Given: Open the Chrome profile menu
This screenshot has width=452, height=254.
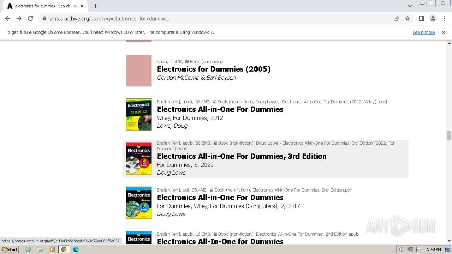Looking at the screenshot, I should click(x=433, y=18).
